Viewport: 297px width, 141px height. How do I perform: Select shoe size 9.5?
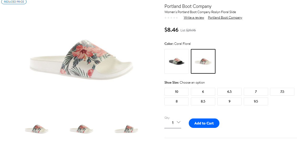coord(256,101)
